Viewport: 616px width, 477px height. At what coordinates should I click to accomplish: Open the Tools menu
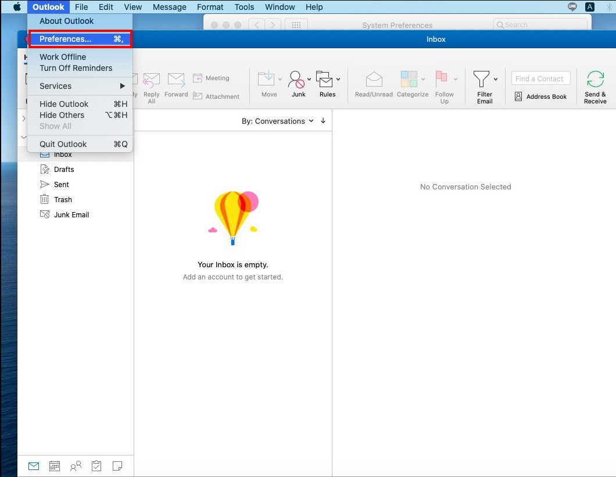[x=244, y=7]
